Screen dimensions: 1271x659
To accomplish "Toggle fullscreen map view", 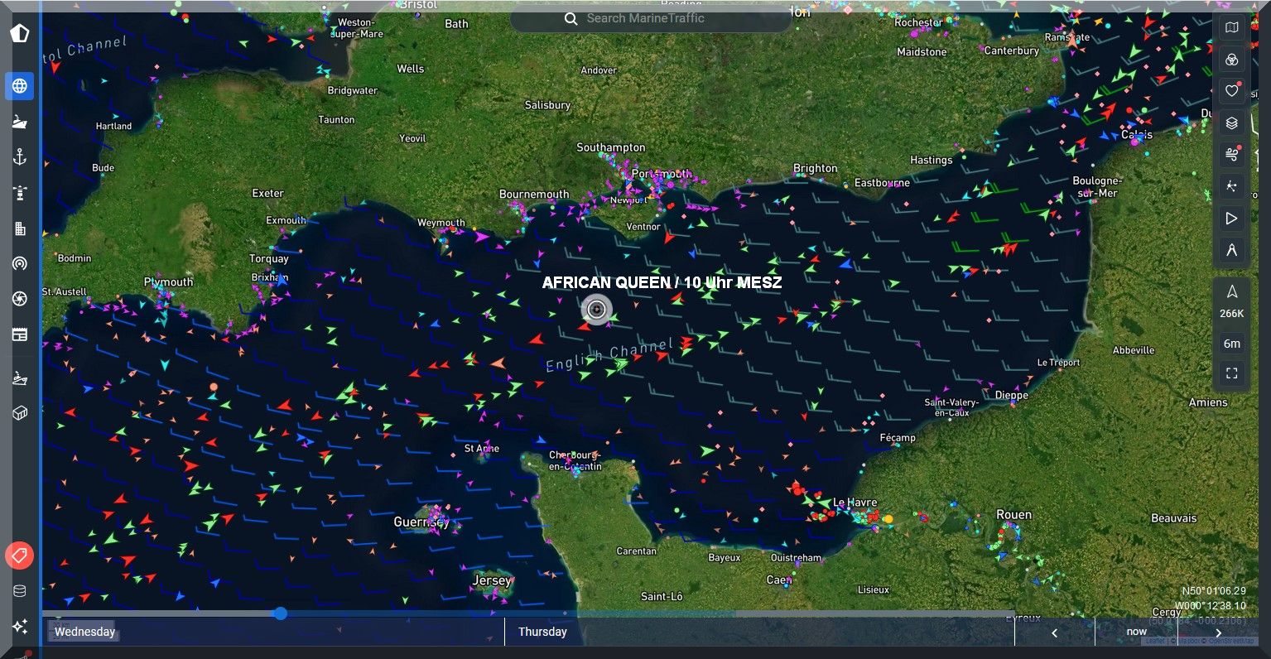I will click(1231, 373).
